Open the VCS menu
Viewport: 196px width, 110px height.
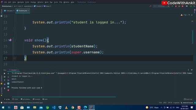(x=61, y=2)
